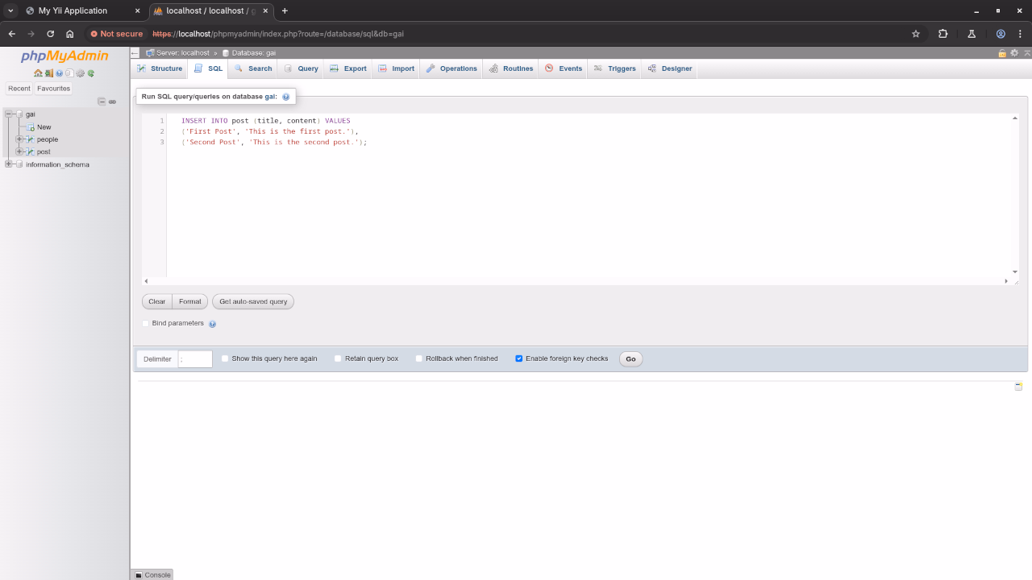
Task: Expand the post table tree node
Action: [19, 151]
